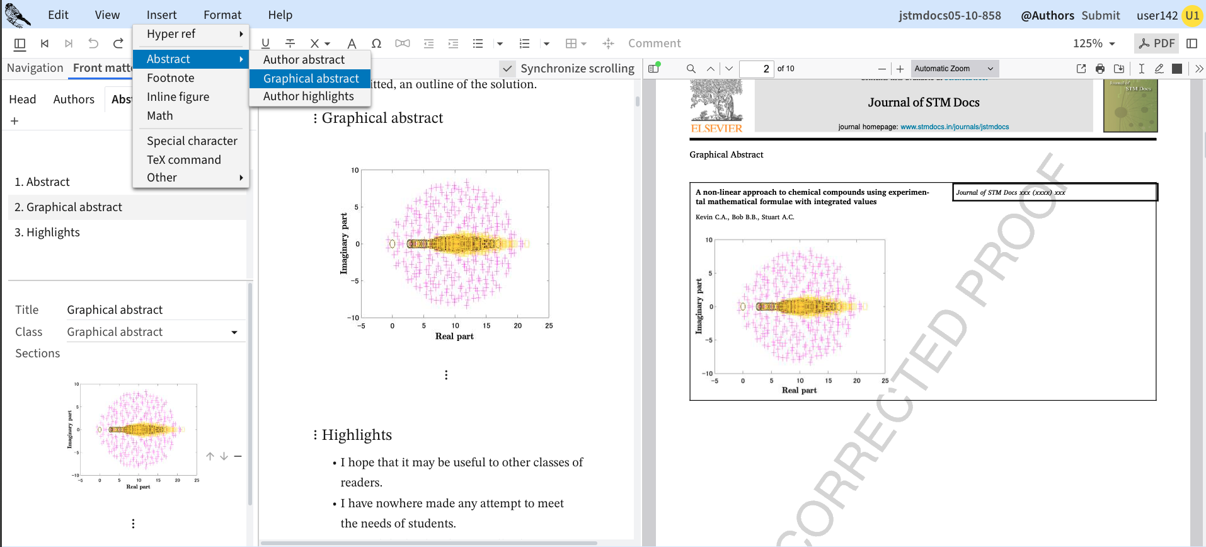
Task: Open the PDF search magnifier
Action: [691, 69]
